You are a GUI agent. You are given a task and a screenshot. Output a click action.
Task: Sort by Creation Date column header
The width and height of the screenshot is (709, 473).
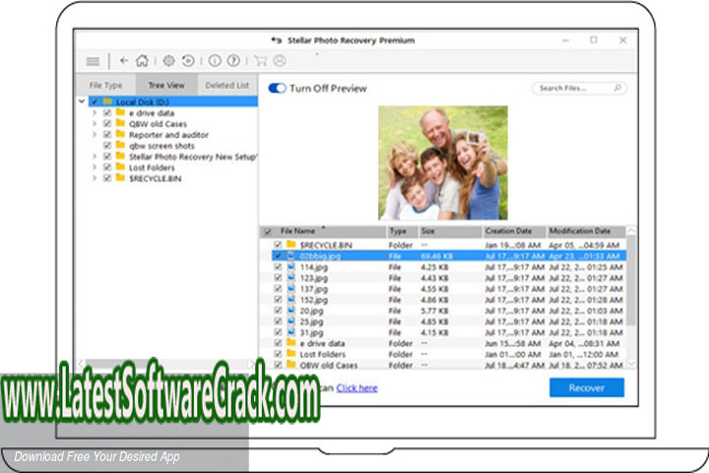(514, 232)
